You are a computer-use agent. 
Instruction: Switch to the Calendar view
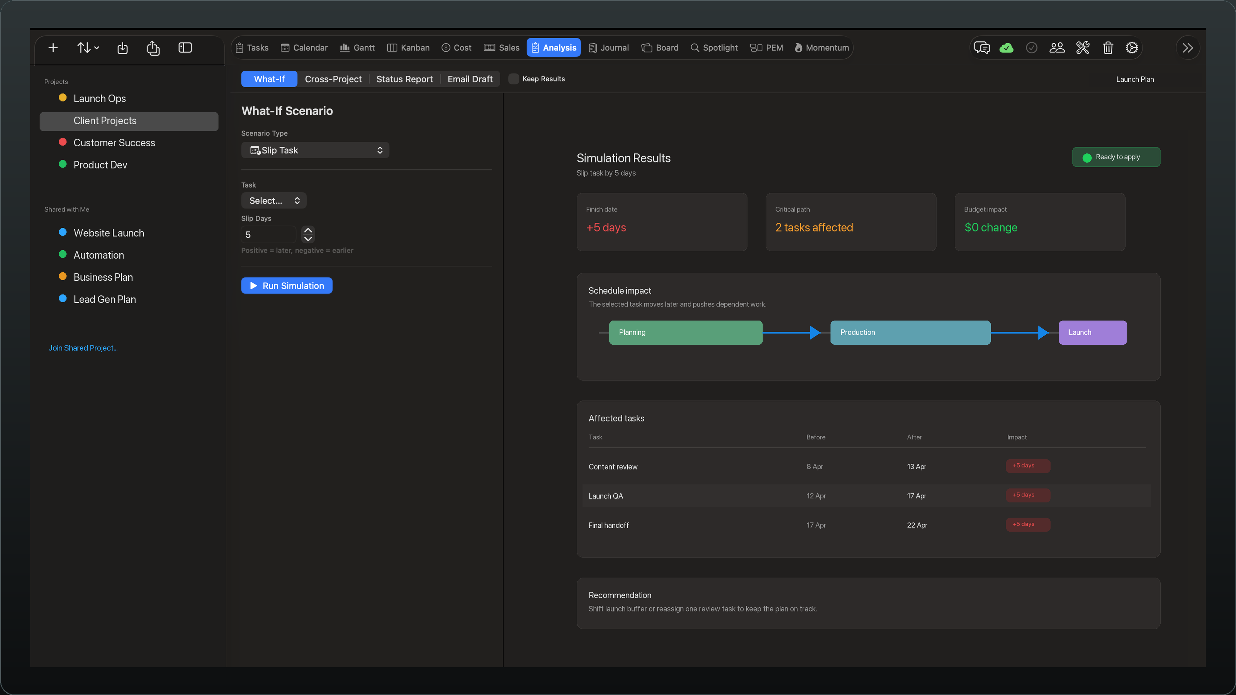[304, 48]
